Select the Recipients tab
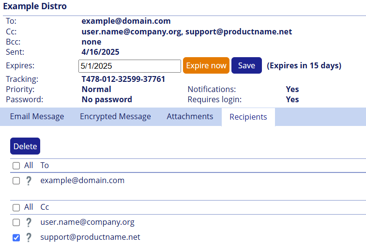 click(x=248, y=117)
